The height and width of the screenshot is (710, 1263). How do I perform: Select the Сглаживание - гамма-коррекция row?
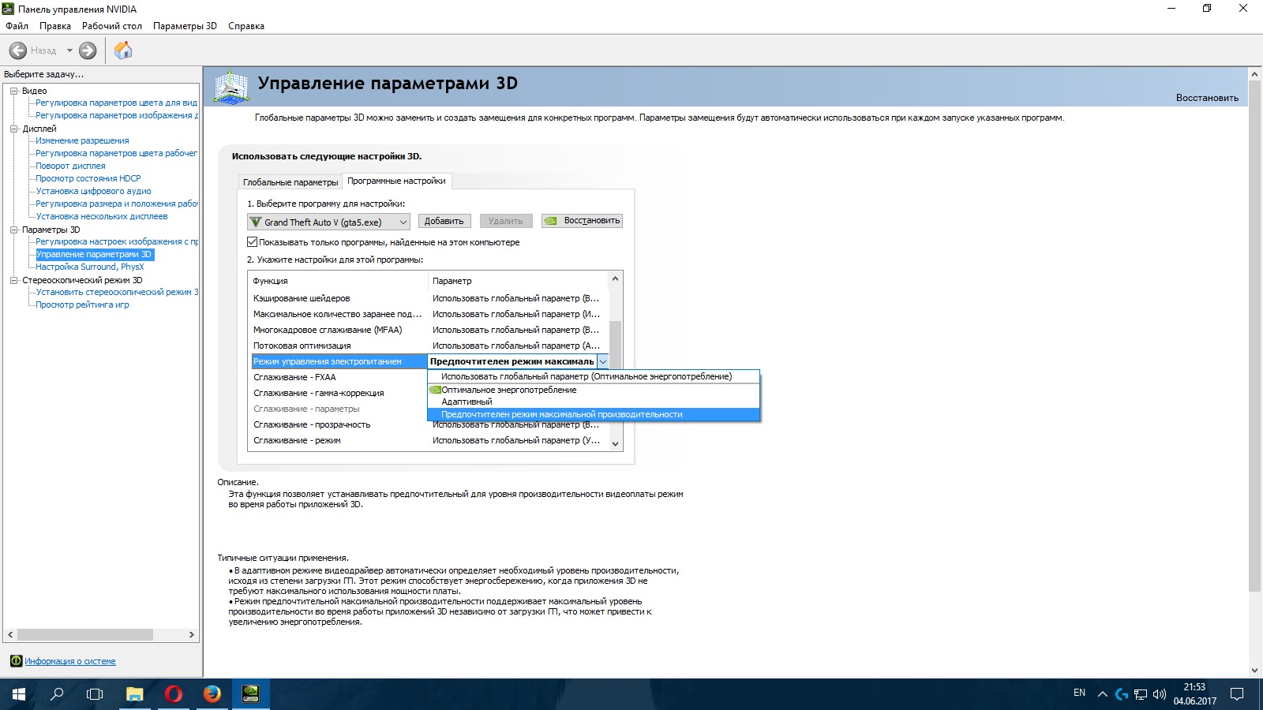coord(338,393)
